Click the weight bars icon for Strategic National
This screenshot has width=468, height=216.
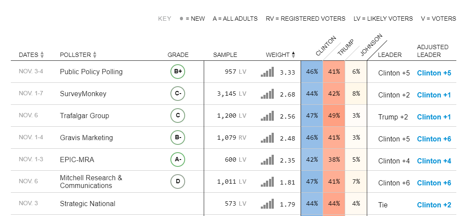pos(267,204)
